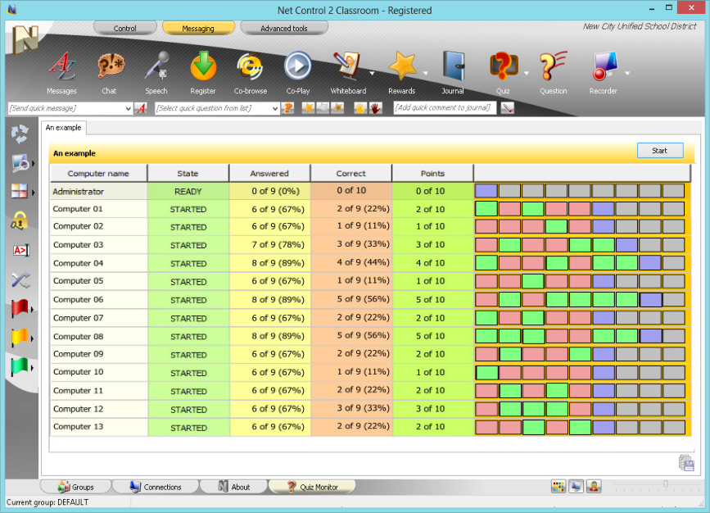Expand the Rewards dropdown arrow
The width and height of the screenshot is (710, 513).
[426, 73]
